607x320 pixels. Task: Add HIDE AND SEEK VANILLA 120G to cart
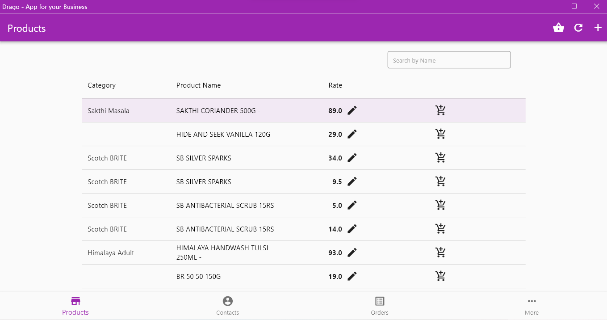[x=441, y=134]
